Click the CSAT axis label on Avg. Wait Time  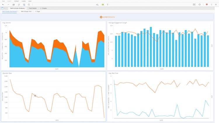(212, 96)
